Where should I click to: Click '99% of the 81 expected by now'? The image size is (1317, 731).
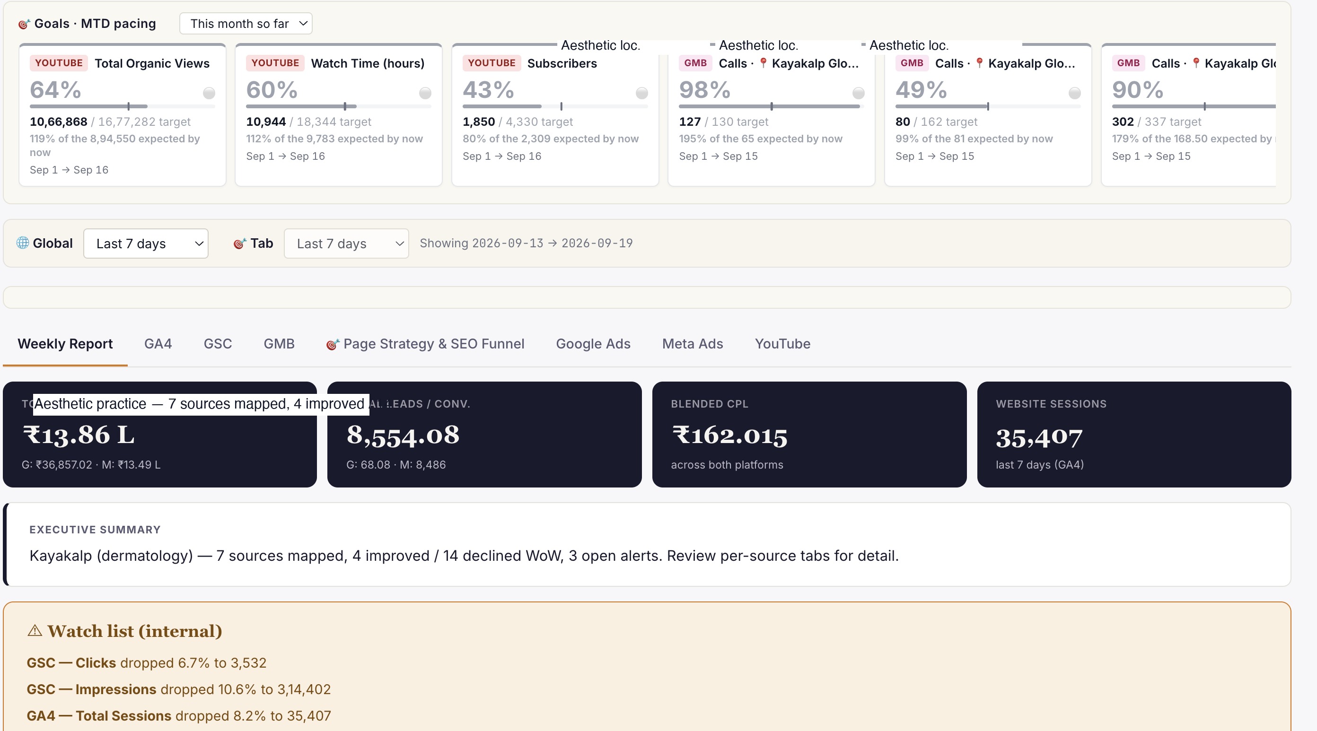974,139
